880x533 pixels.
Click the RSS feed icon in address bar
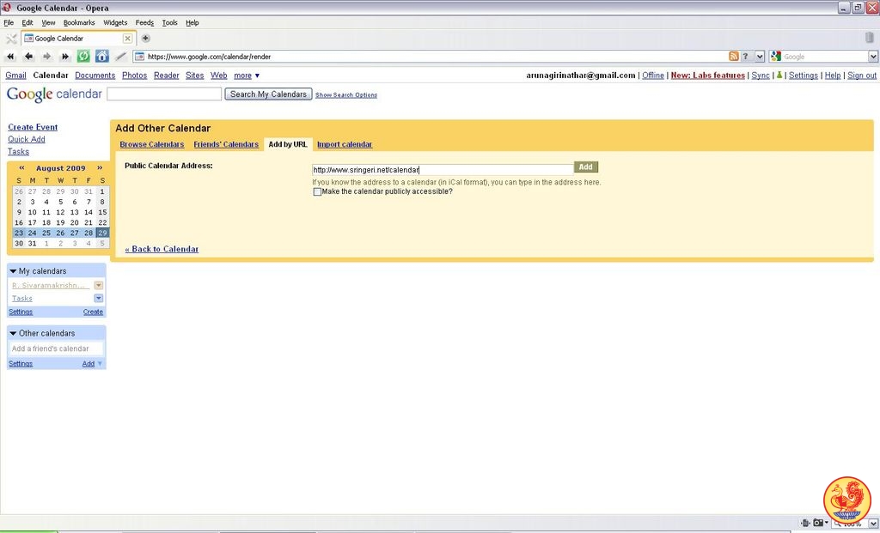tap(734, 56)
